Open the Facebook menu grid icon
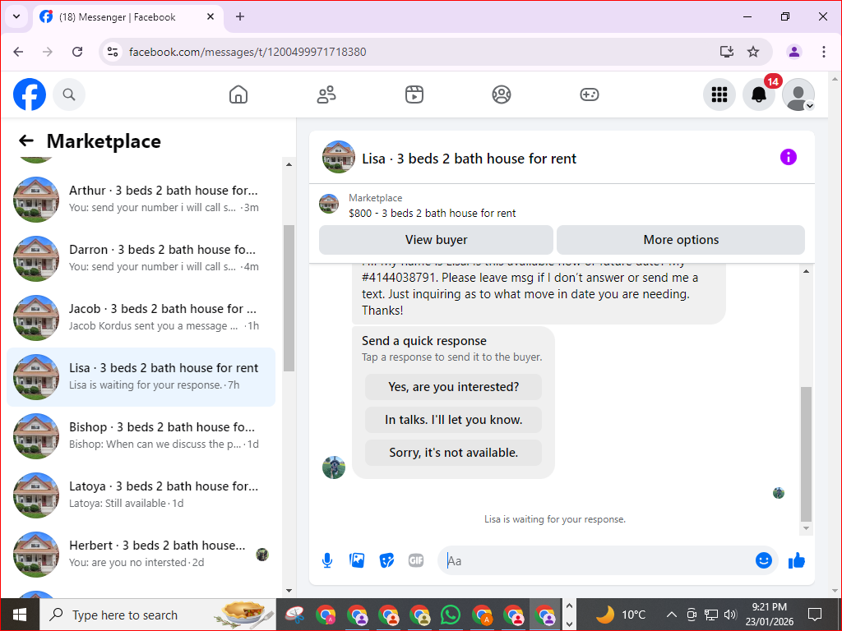The width and height of the screenshot is (842, 631). pos(719,94)
